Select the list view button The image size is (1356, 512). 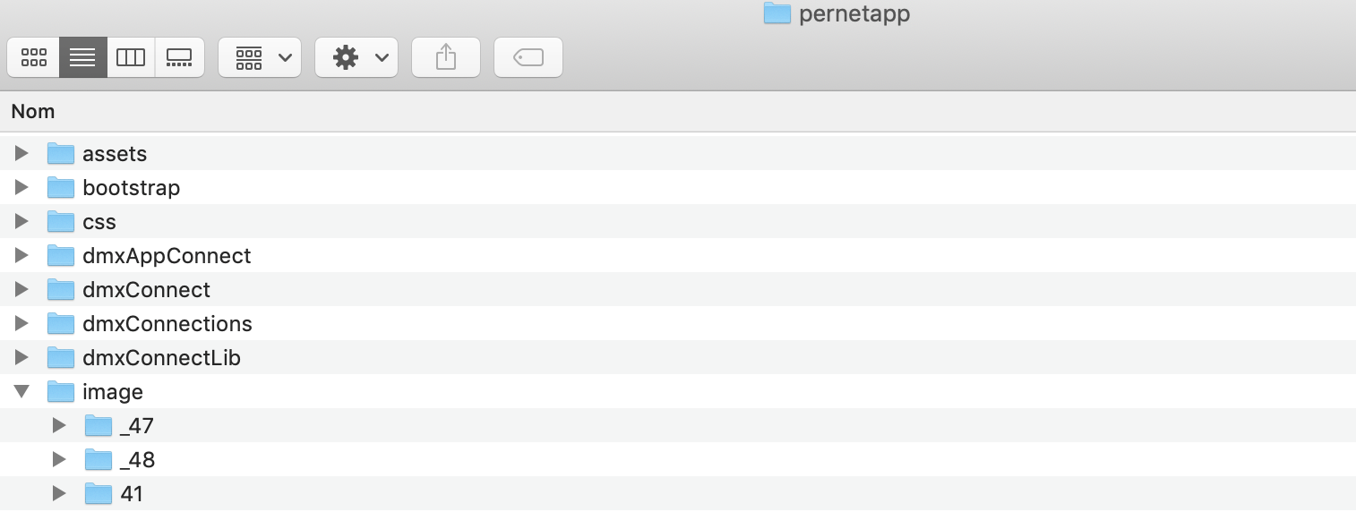click(82, 58)
